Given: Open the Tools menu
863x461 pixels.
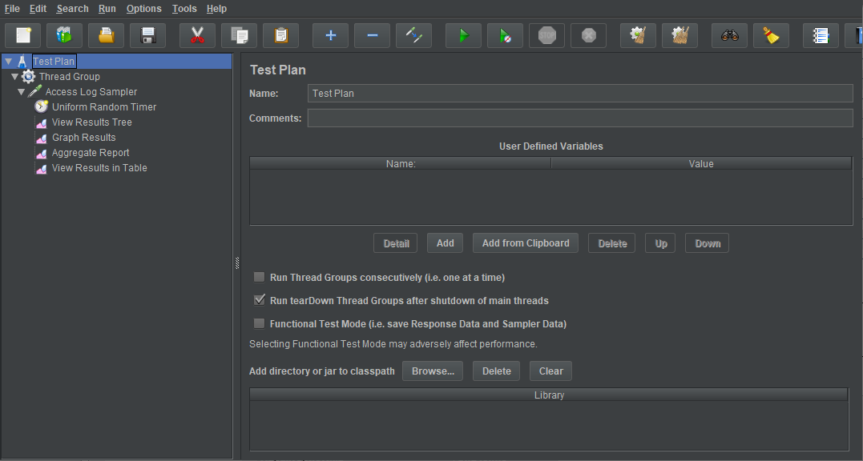Looking at the screenshot, I should click(183, 9).
